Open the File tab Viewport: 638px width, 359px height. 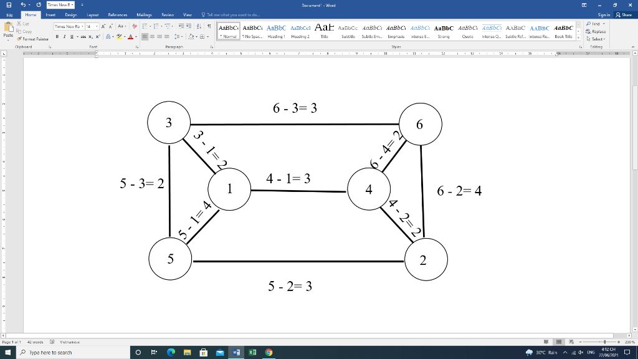click(9, 15)
